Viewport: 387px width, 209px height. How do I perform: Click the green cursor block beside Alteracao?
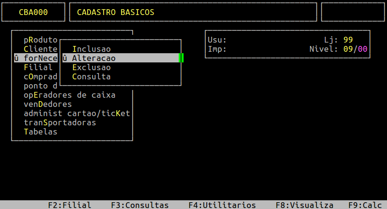181,58
